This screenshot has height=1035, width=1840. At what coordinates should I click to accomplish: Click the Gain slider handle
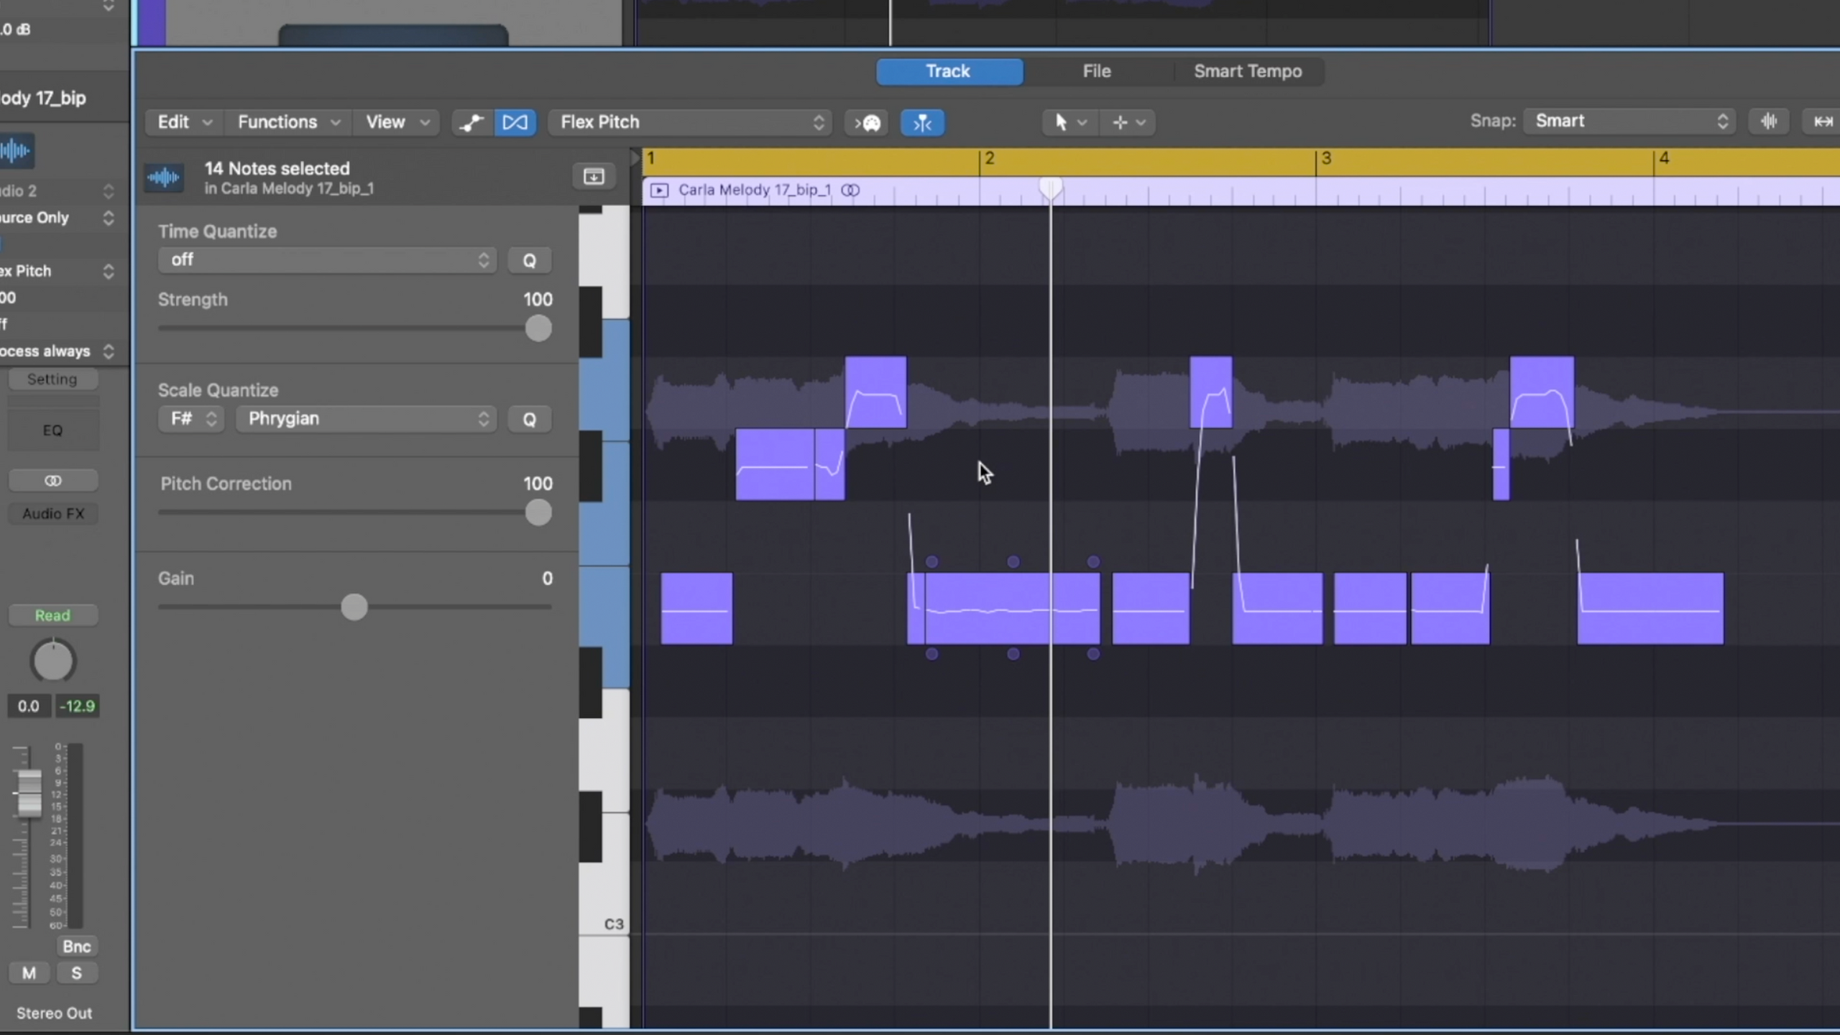(x=354, y=607)
